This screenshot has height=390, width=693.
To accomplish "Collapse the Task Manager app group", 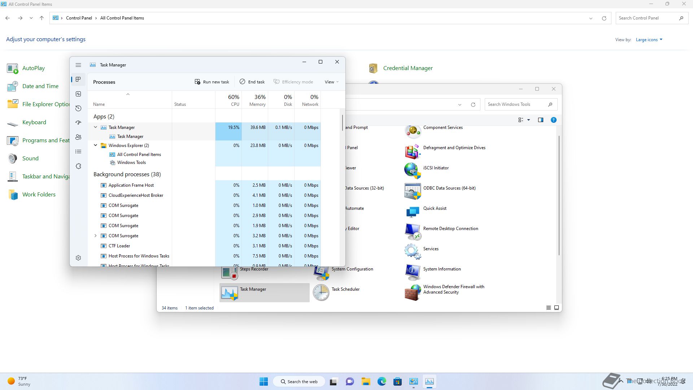I will pos(96,127).
